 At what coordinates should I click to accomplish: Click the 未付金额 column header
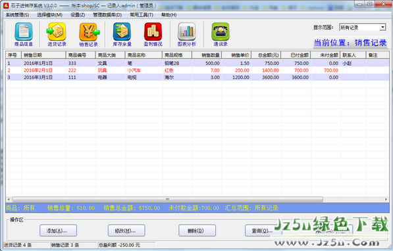326,55
